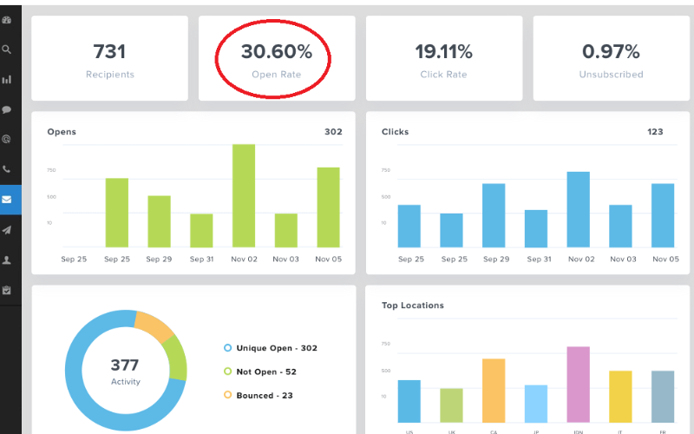The image size is (694, 434).
Task: Select the 731 Recipients summary card
Action: pos(110,58)
